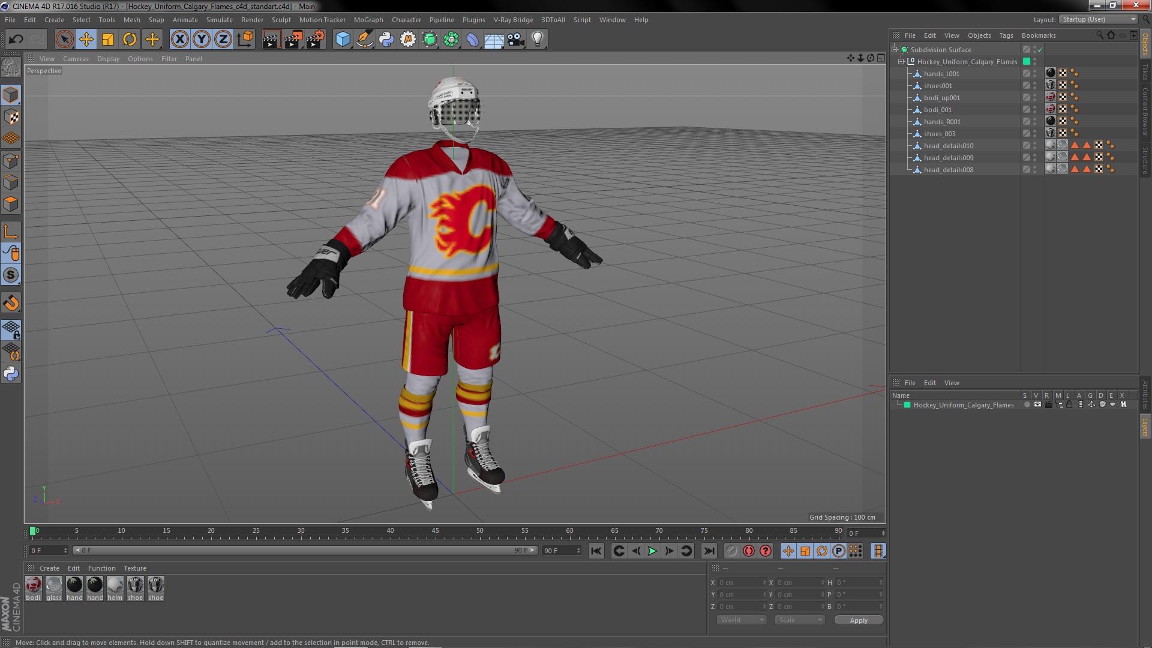Open the Mesh menu
Image resolution: width=1152 pixels, height=648 pixels.
pos(131,20)
